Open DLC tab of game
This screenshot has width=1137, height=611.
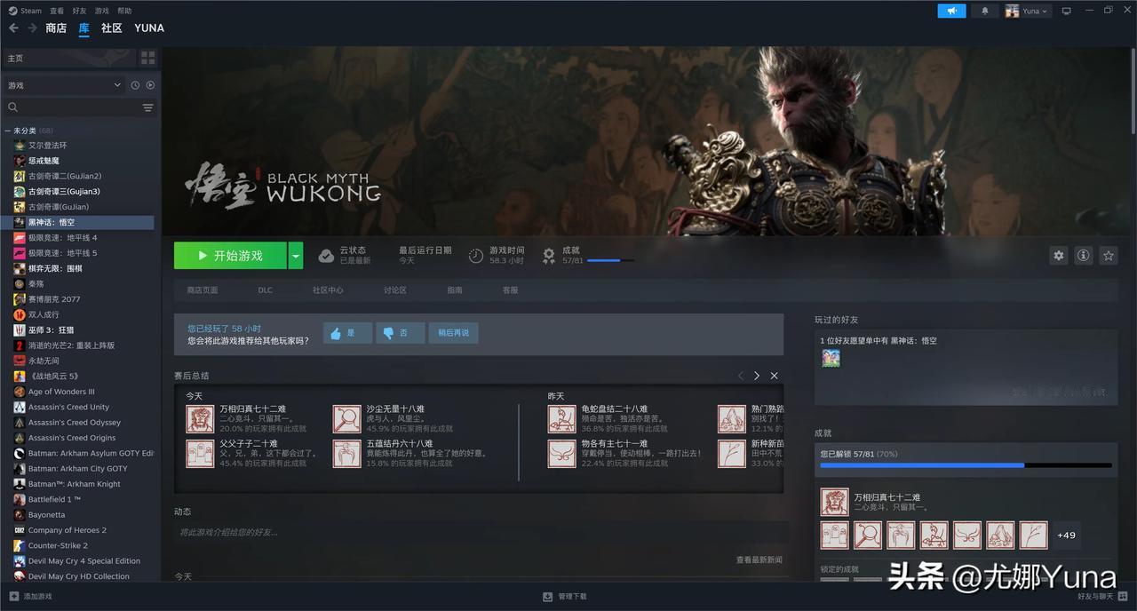(266, 290)
